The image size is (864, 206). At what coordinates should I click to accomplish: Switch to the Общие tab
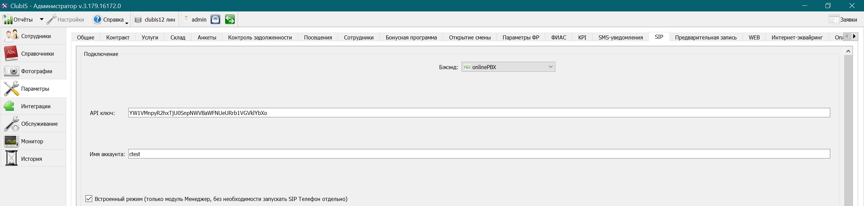(85, 37)
